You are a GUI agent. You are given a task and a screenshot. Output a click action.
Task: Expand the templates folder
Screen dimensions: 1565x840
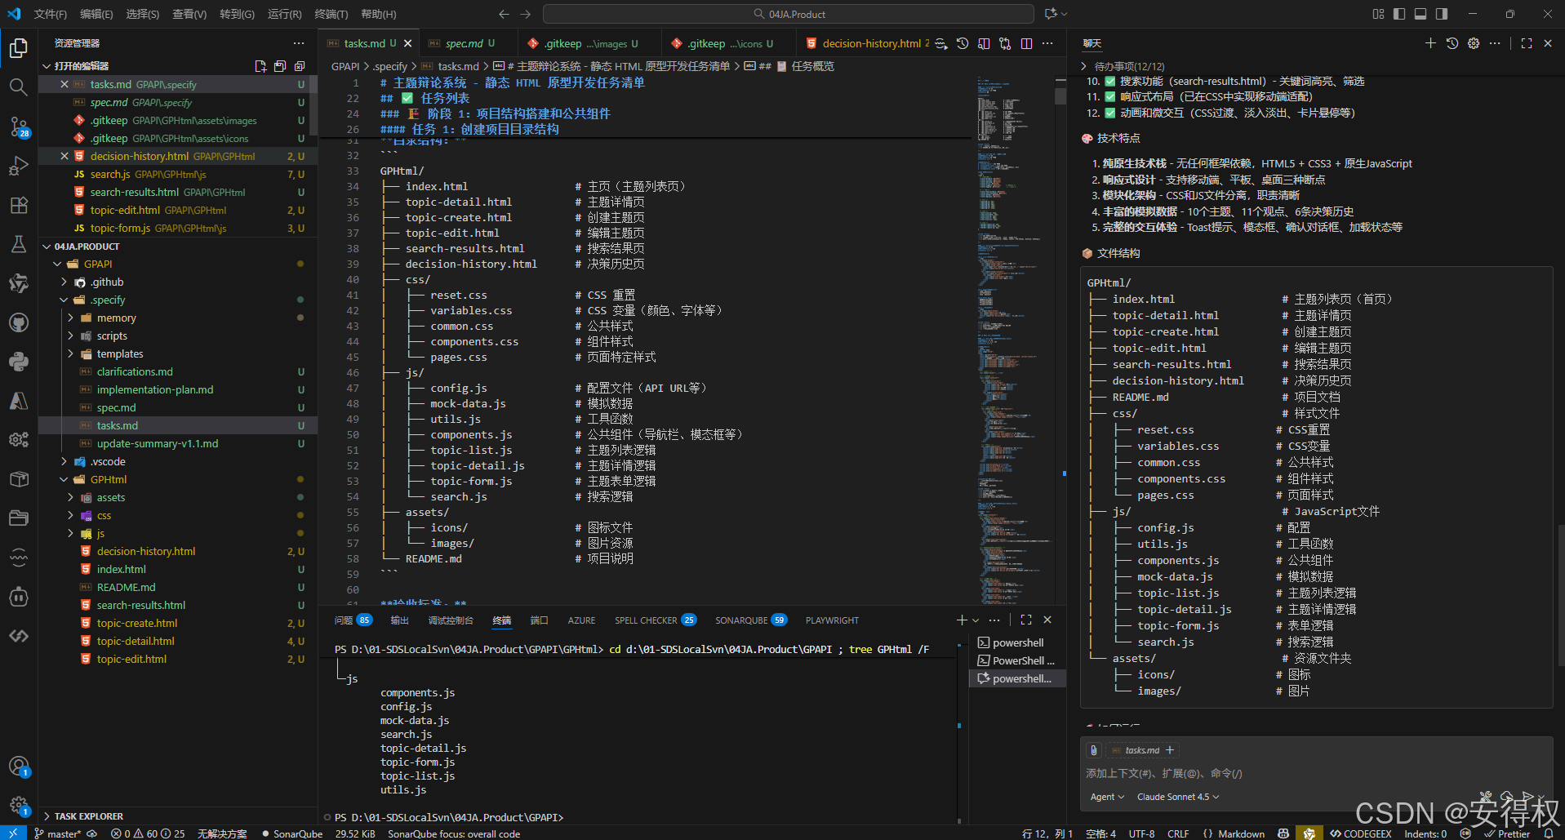tap(119, 354)
